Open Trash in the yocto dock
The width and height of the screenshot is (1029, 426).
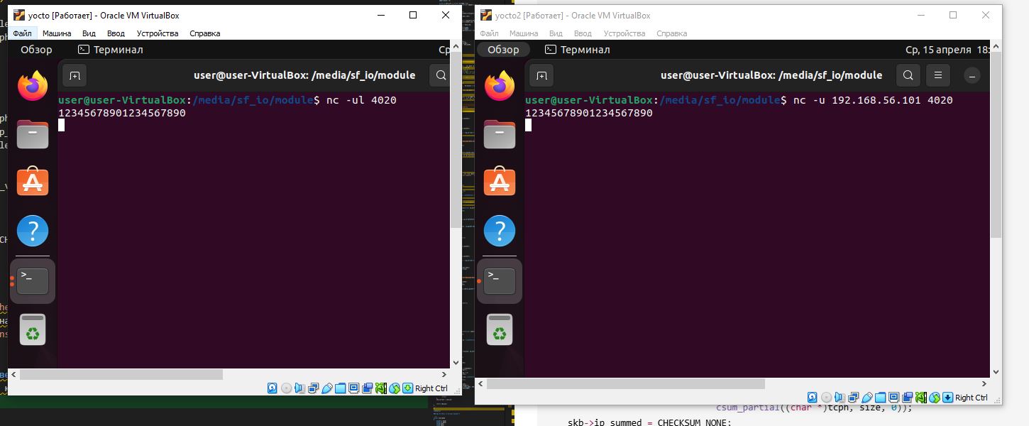pyautogui.click(x=33, y=329)
